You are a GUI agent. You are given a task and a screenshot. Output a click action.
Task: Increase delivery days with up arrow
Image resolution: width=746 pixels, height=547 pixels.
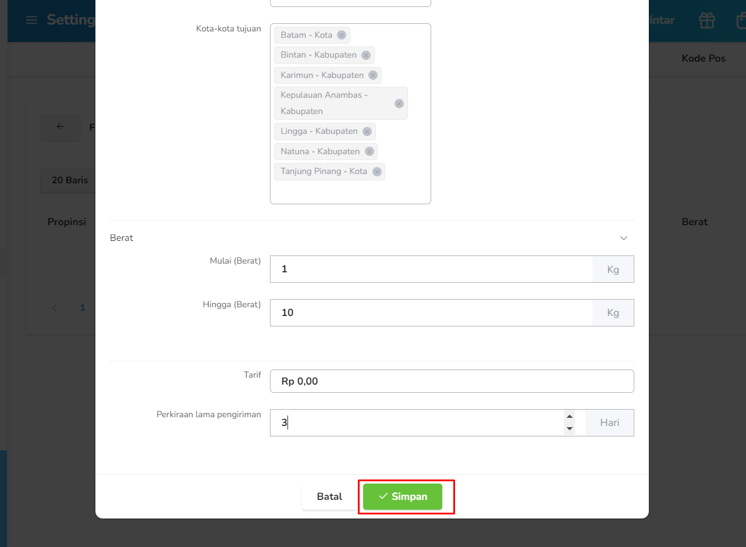(570, 417)
